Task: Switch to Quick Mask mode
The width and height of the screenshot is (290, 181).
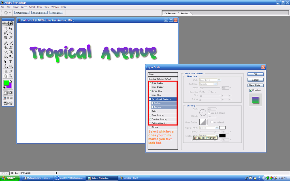Action: click(x=10, y=93)
